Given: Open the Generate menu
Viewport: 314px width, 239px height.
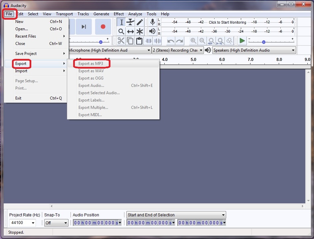Looking at the screenshot, I should (x=101, y=14).
